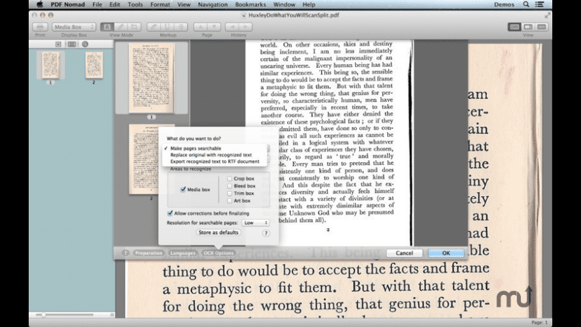Uncheck the Media box checkbox
This screenshot has height=327, width=581.
(x=183, y=190)
